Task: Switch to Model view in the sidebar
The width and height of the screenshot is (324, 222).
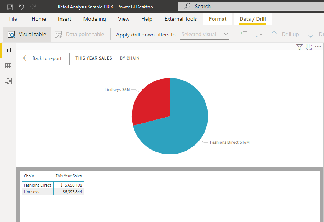Action: click(x=8, y=81)
